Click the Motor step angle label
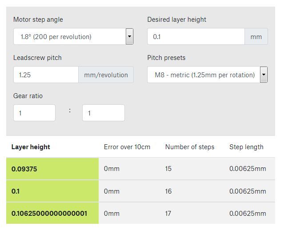Screen dimensions: 284x230 (38, 20)
